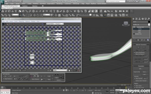Click the Go to End playback icon

(127, 11)
